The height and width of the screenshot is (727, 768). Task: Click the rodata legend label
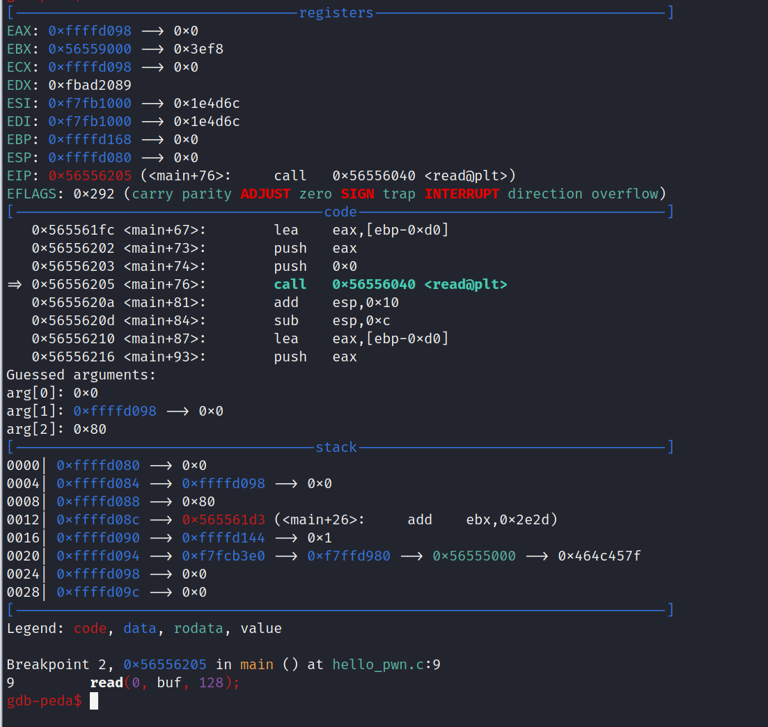(198, 628)
